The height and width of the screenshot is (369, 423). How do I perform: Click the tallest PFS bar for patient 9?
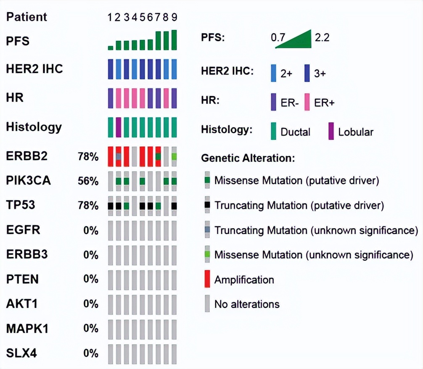click(x=174, y=40)
